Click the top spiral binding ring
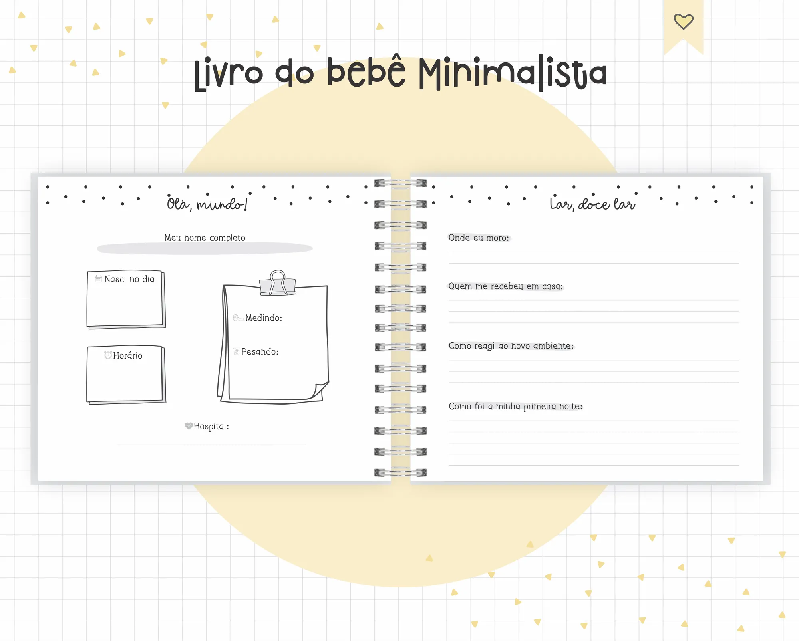This screenshot has width=799, height=641. coord(400,183)
